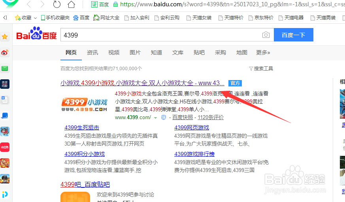Open the 百度 bookmark in bar
Screen dimensions: 345x202
click(x=81, y=18)
